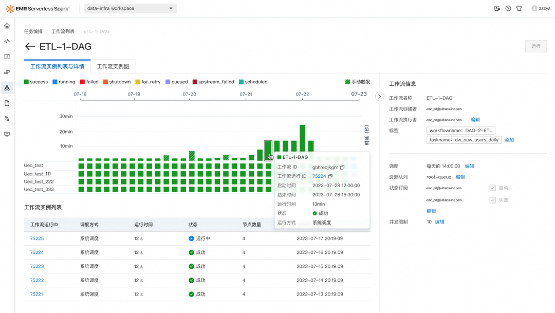Click the taskname: dw_new_users_daily tag
The height and width of the screenshot is (313, 555).
(464, 140)
